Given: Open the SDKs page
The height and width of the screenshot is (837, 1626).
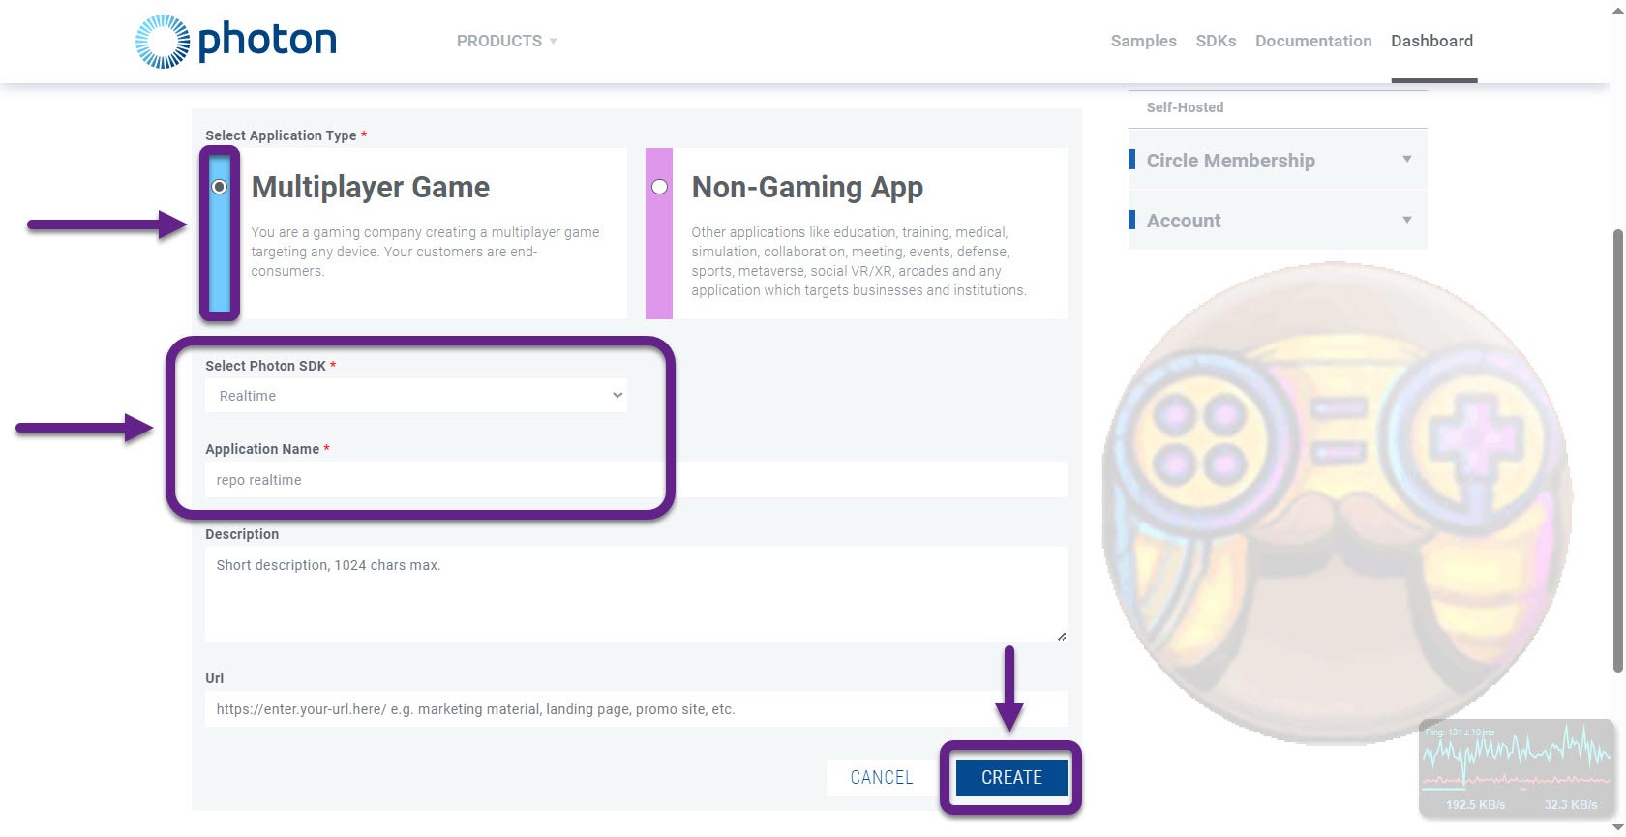Looking at the screenshot, I should [x=1216, y=41].
